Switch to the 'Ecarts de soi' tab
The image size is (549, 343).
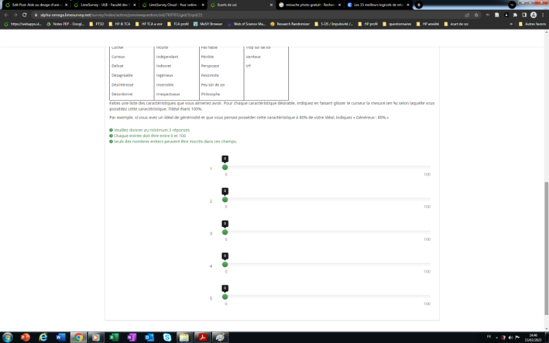pyautogui.click(x=240, y=5)
